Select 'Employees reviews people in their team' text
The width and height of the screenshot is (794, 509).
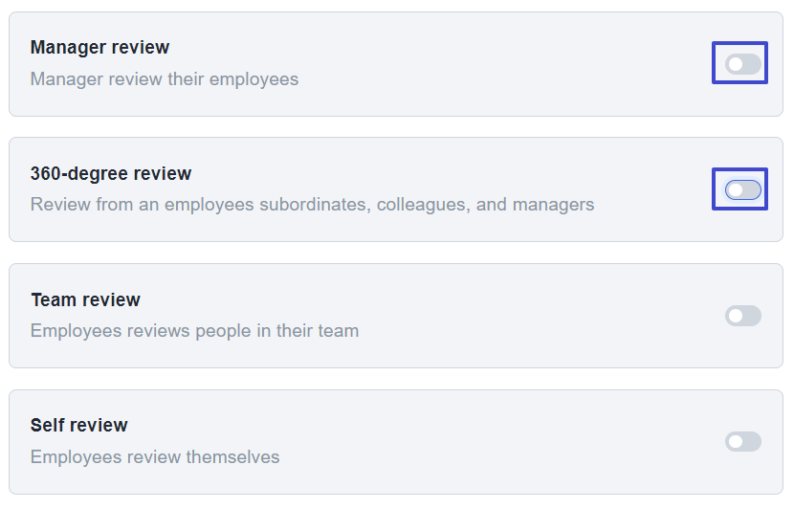tap(194, 331)
